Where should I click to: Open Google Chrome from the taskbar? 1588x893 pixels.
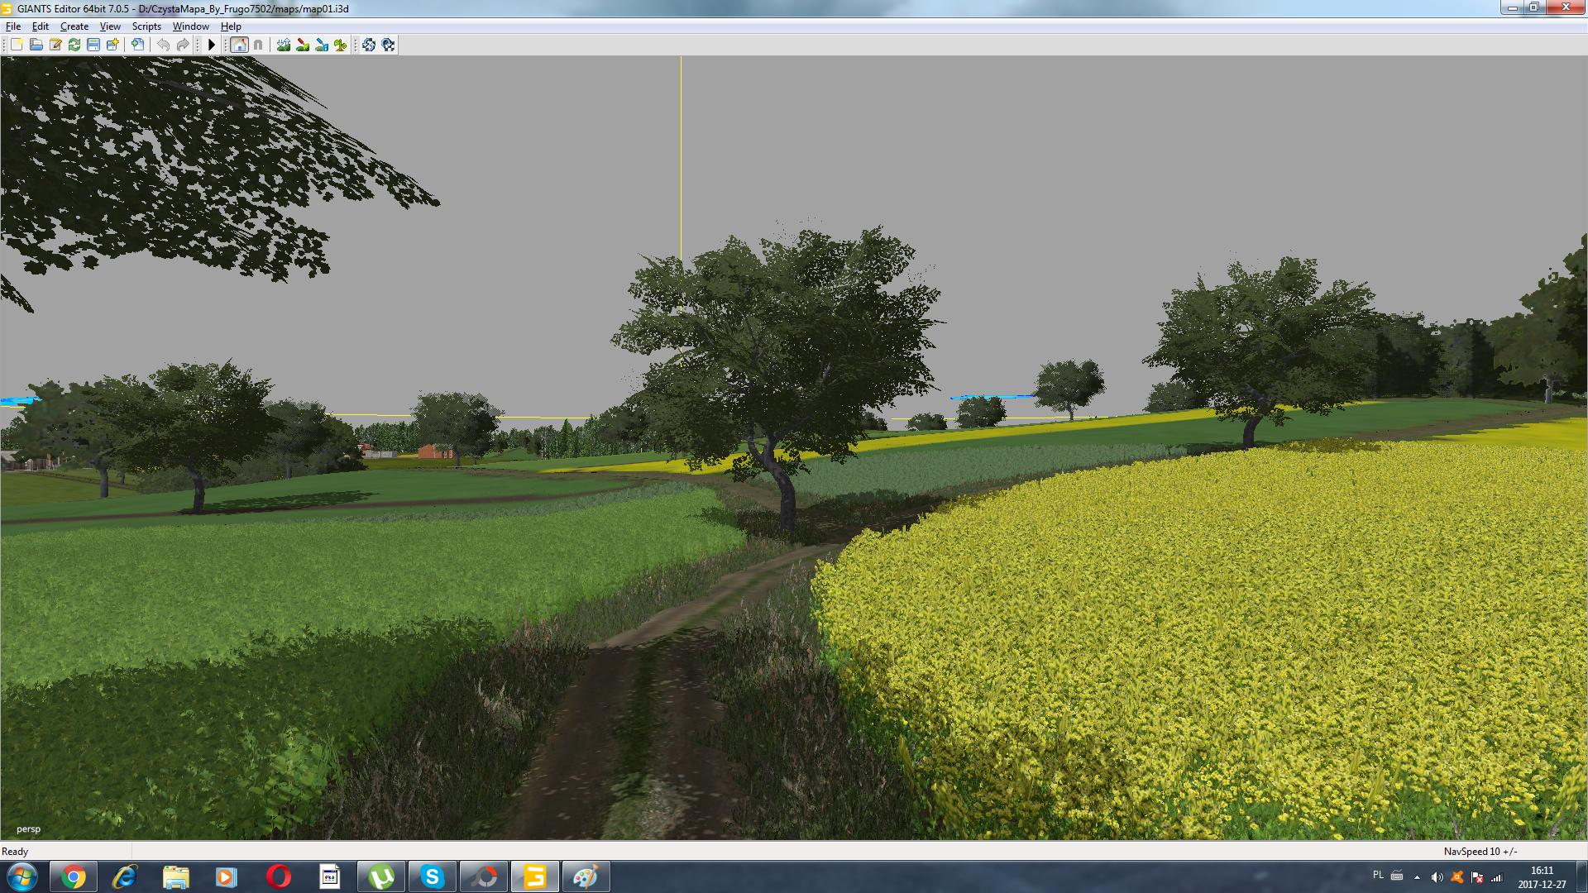coord(74,876)
